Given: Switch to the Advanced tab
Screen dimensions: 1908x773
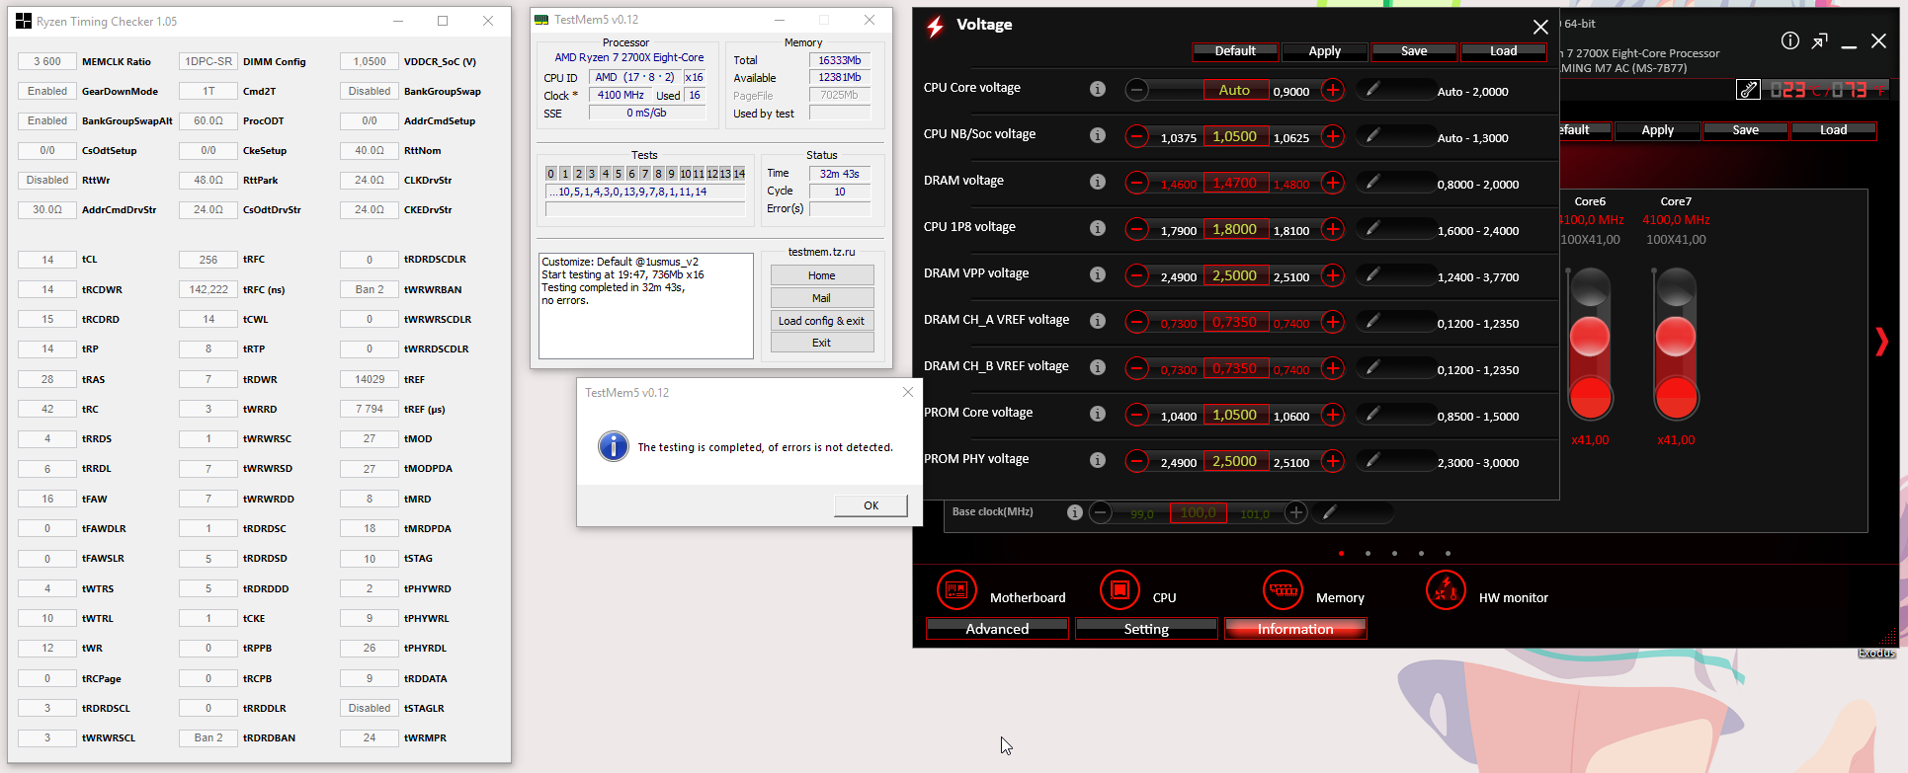Looking at the screenshot, I should 997,629.
